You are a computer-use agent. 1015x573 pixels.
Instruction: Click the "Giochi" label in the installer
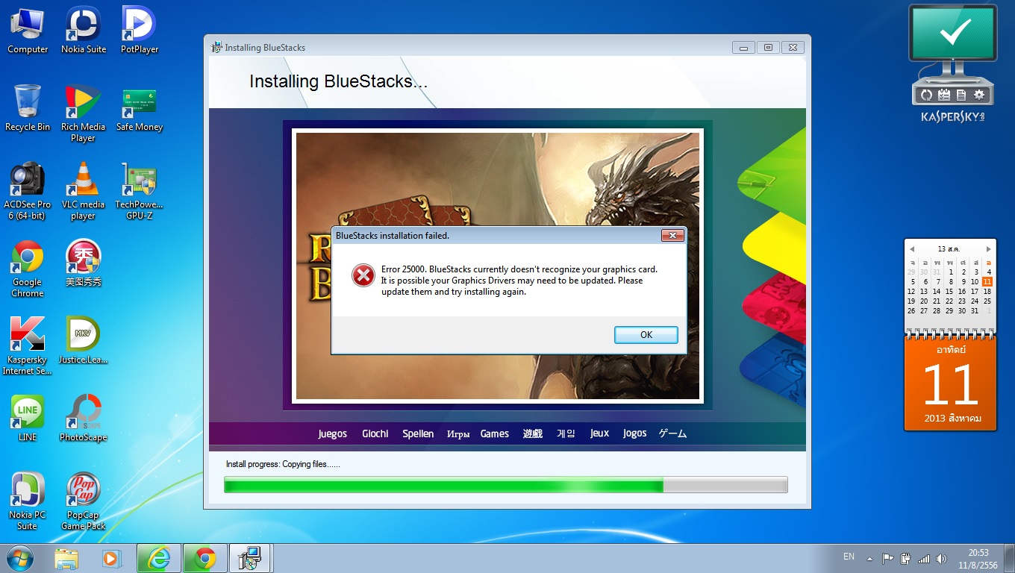pos(375,434)
